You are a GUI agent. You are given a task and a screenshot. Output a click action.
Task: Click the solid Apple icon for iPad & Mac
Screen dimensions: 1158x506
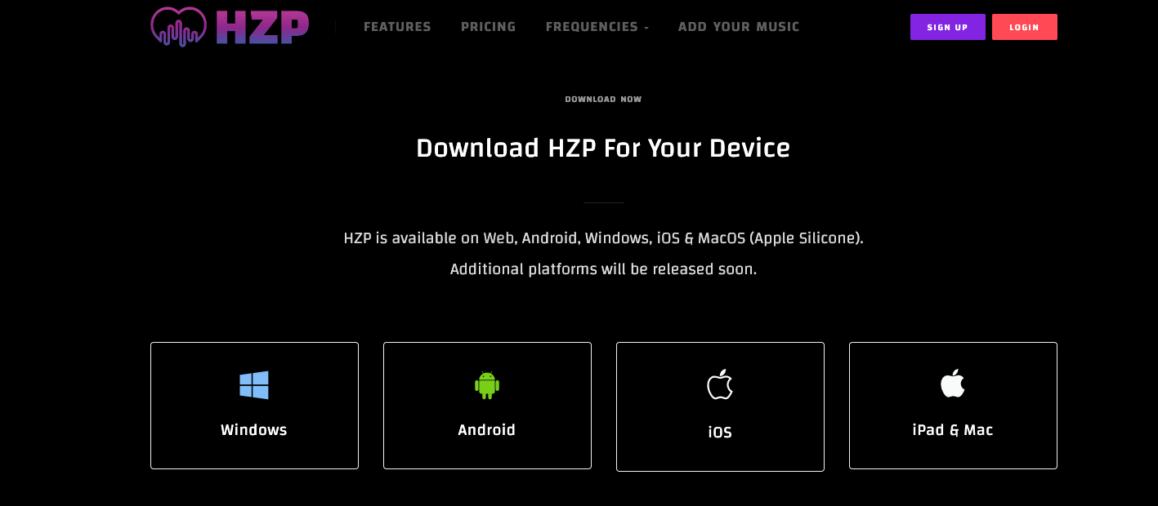(x=953, y=383)
